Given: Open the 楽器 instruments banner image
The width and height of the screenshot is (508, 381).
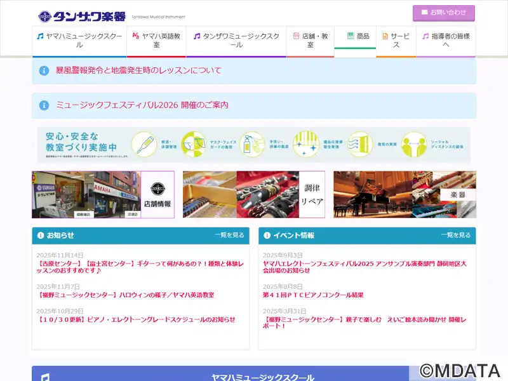Looking at the screenshot, I should 404,194.
